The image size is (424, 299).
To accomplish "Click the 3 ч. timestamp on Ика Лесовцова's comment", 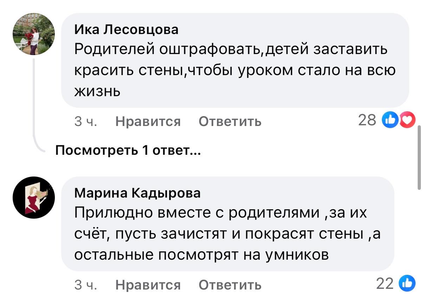I will 86,121.
